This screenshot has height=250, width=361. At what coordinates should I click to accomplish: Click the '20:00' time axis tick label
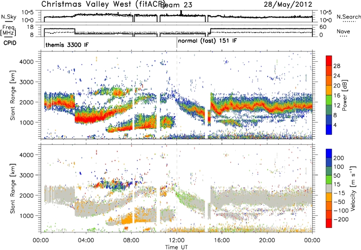[x=267, y=240]
